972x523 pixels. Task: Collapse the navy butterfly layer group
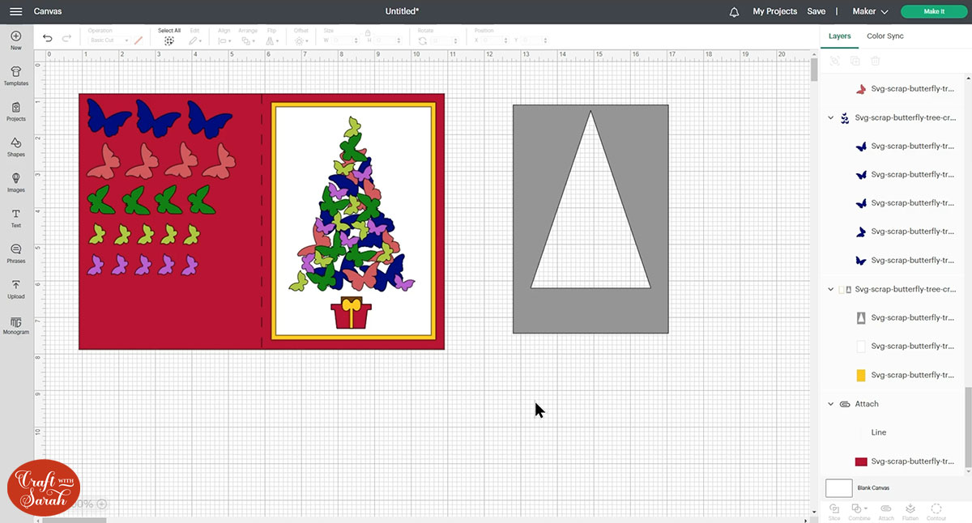click(830, 117)
